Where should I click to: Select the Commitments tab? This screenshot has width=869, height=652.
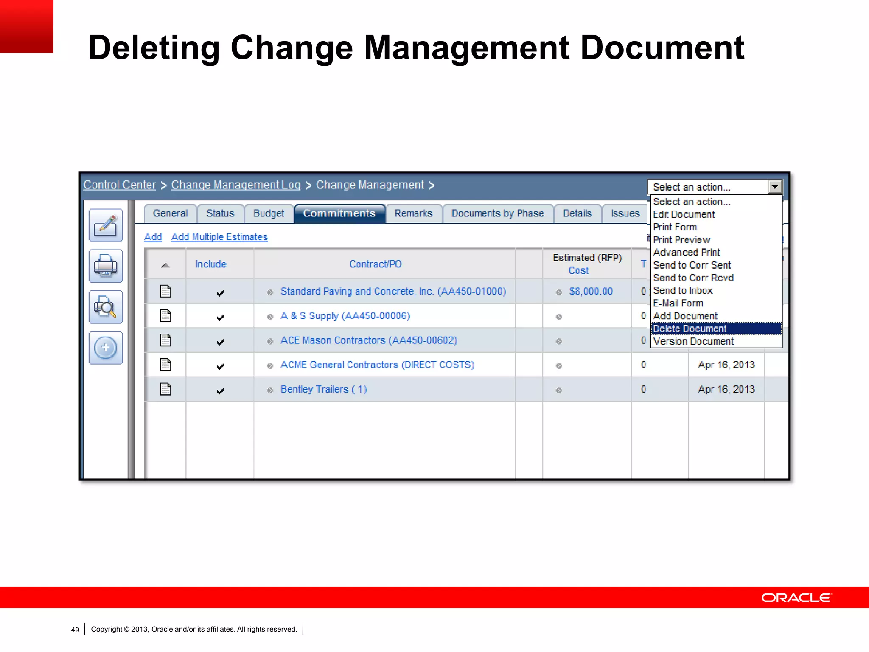[x=339, y=214]
